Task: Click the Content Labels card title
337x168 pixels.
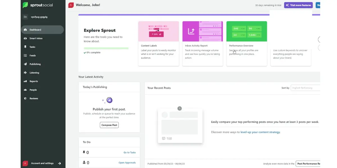Action: pyautogui.click(x=149, y=46)
